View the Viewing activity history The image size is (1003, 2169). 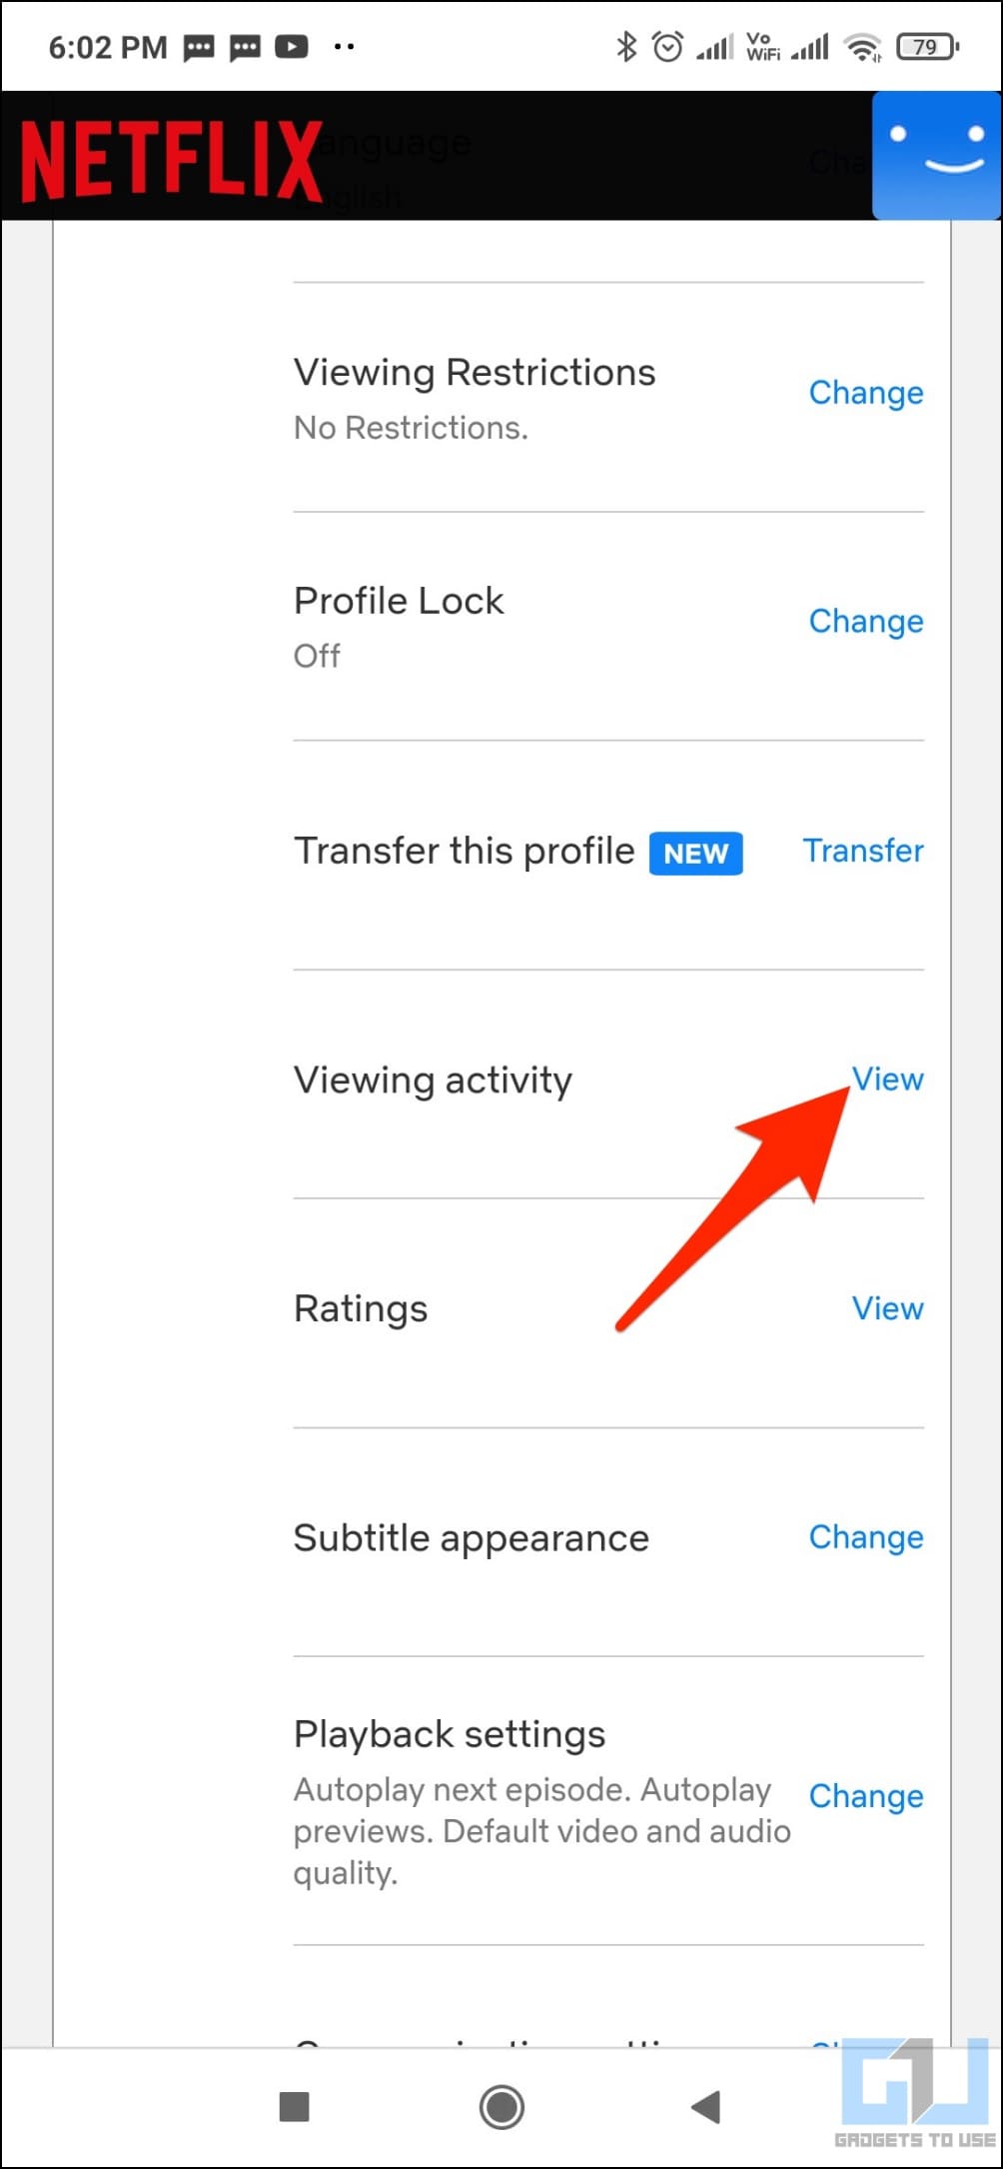tap(887, 1080)
